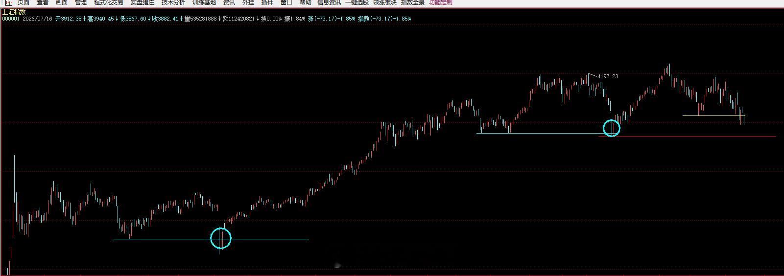Open the 插件 menu
The height and width of the screenshot is (276, 784).
coord(267,2)
